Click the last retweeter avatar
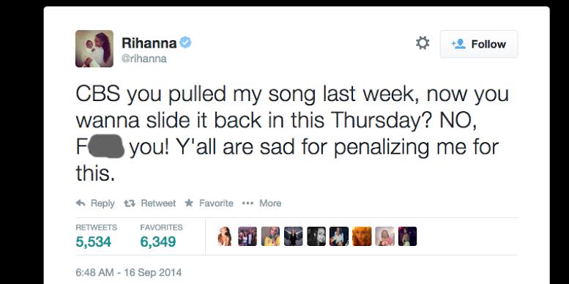This screenshot has height=284, width=569. [x=407, y=236]
